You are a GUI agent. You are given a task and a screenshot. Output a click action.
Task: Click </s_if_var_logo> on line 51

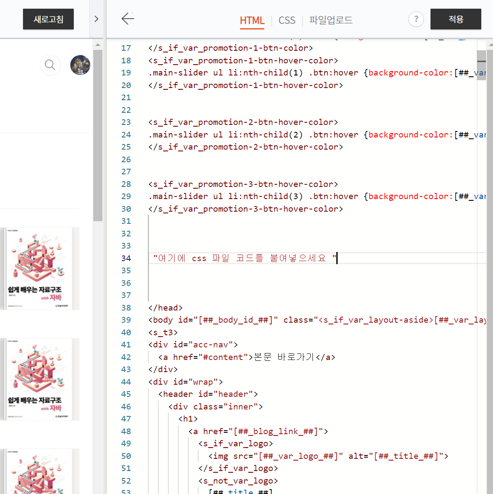[238, 468]
